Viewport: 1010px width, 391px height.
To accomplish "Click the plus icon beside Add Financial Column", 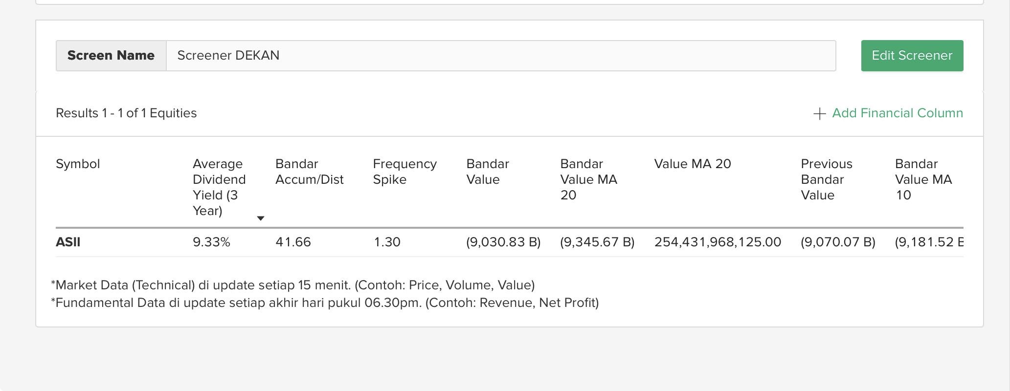I will [x=819, y=114].
